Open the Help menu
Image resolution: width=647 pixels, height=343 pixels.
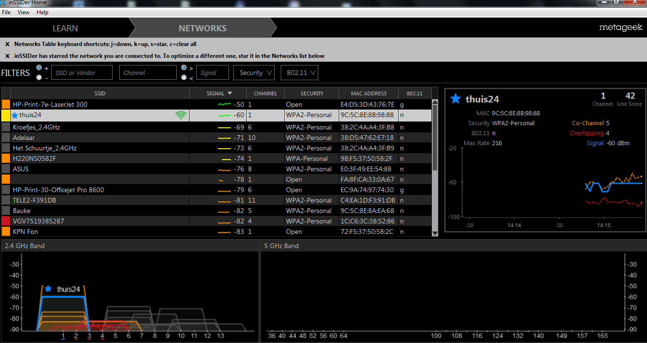click(x=42, y=12)
